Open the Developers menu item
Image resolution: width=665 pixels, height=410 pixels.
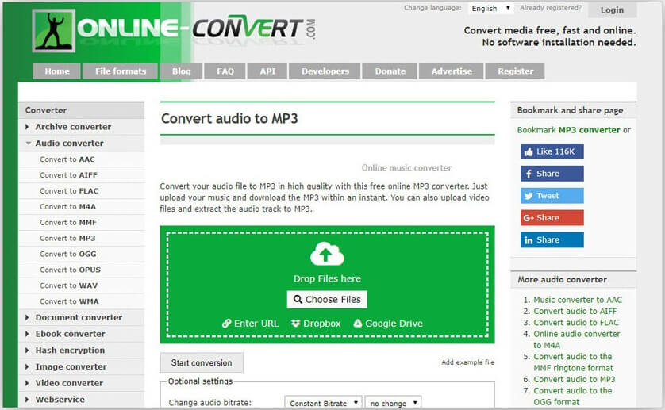coord(325,71)
